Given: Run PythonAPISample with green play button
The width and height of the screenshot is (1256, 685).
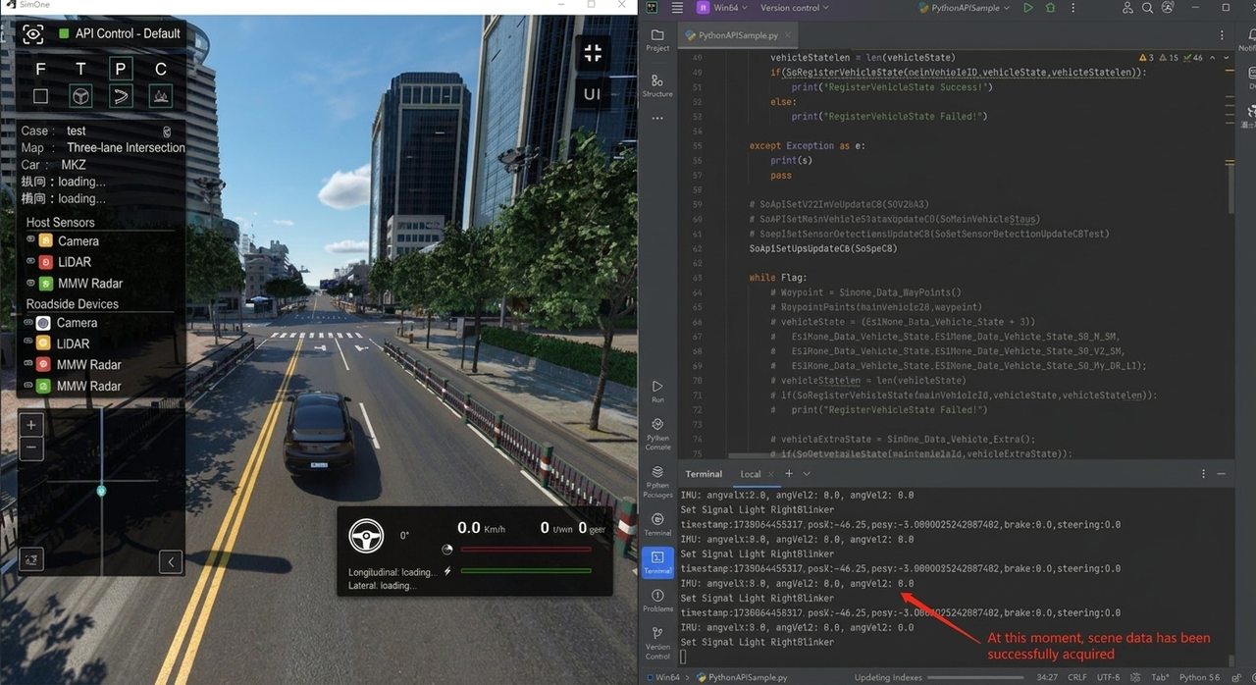Looking at the screenshot, I should pos(1028,8).
